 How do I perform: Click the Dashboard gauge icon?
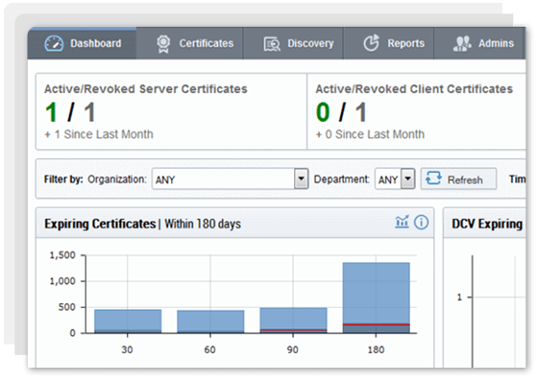point(54,43)
